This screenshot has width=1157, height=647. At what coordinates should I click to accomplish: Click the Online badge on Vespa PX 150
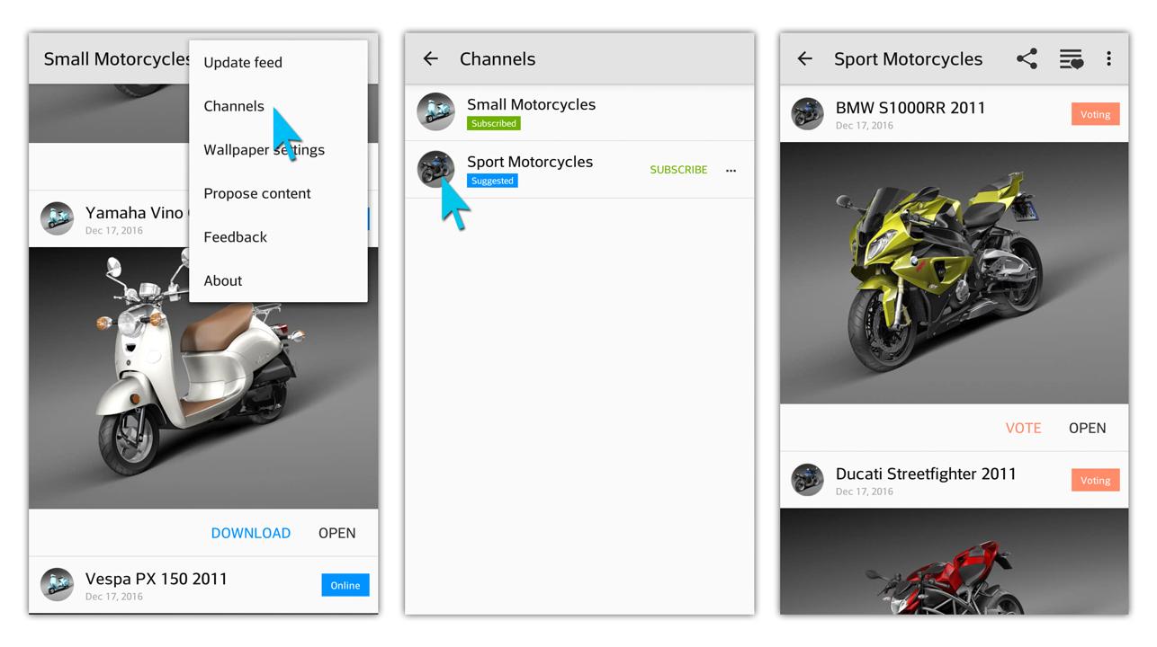tap(345, 585)
